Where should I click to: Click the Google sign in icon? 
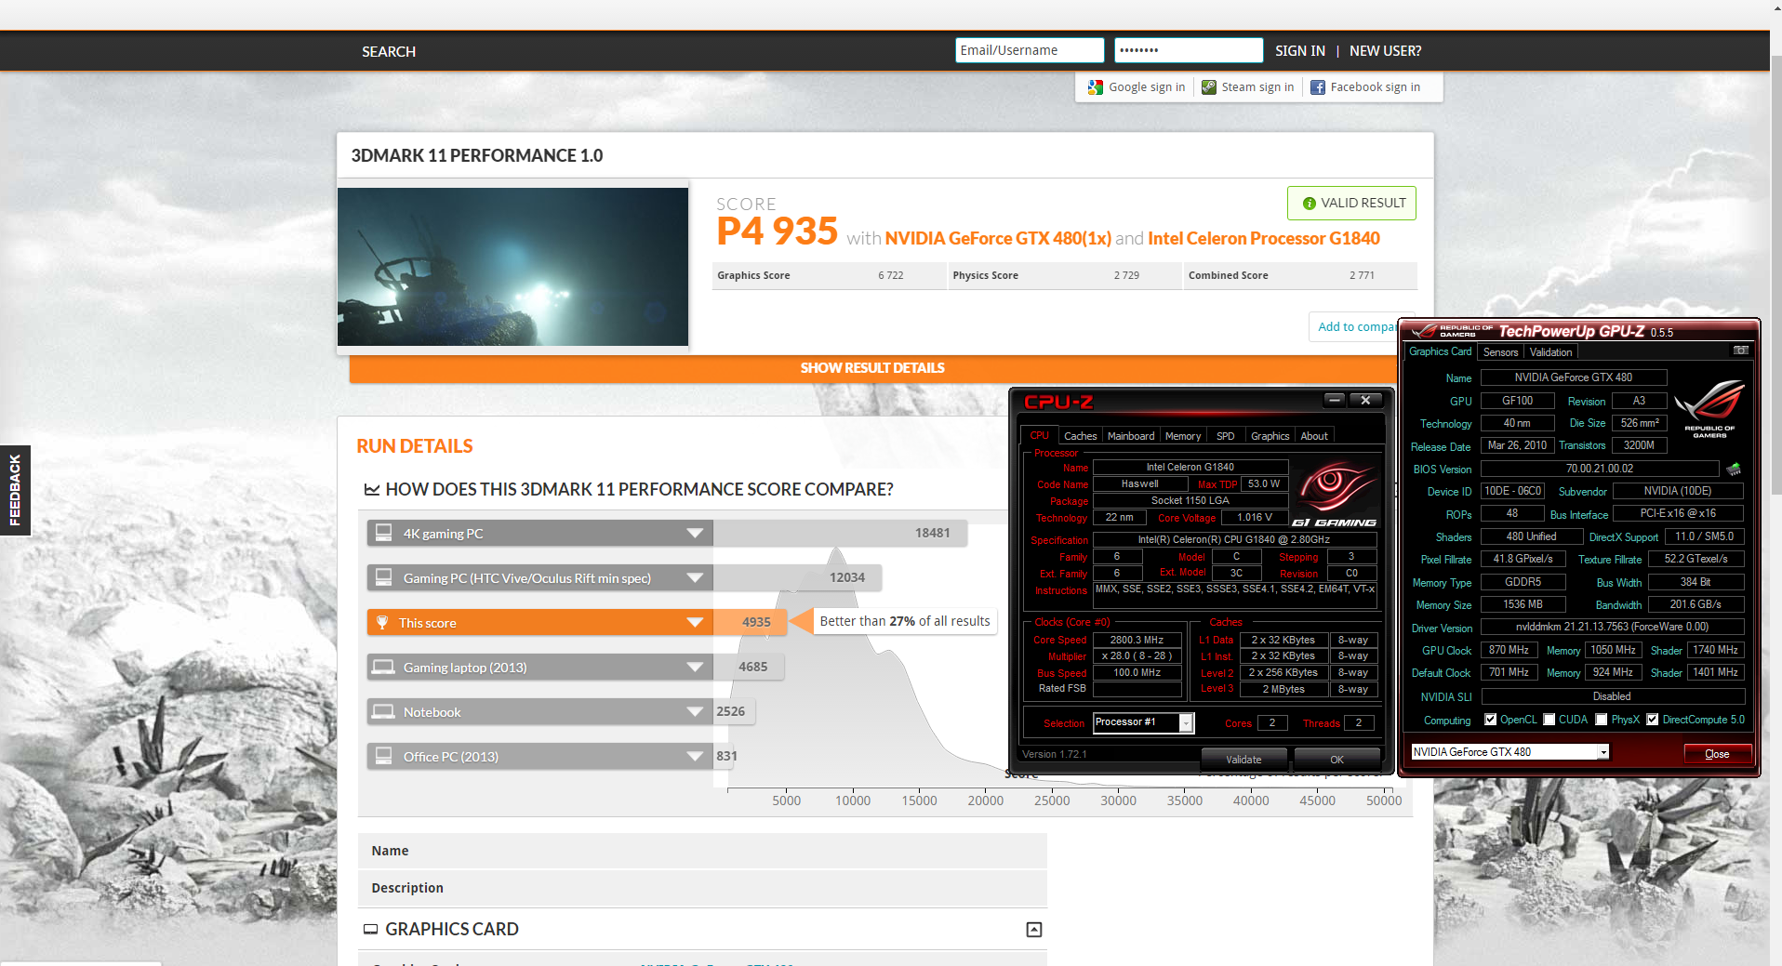[1096, 87]
